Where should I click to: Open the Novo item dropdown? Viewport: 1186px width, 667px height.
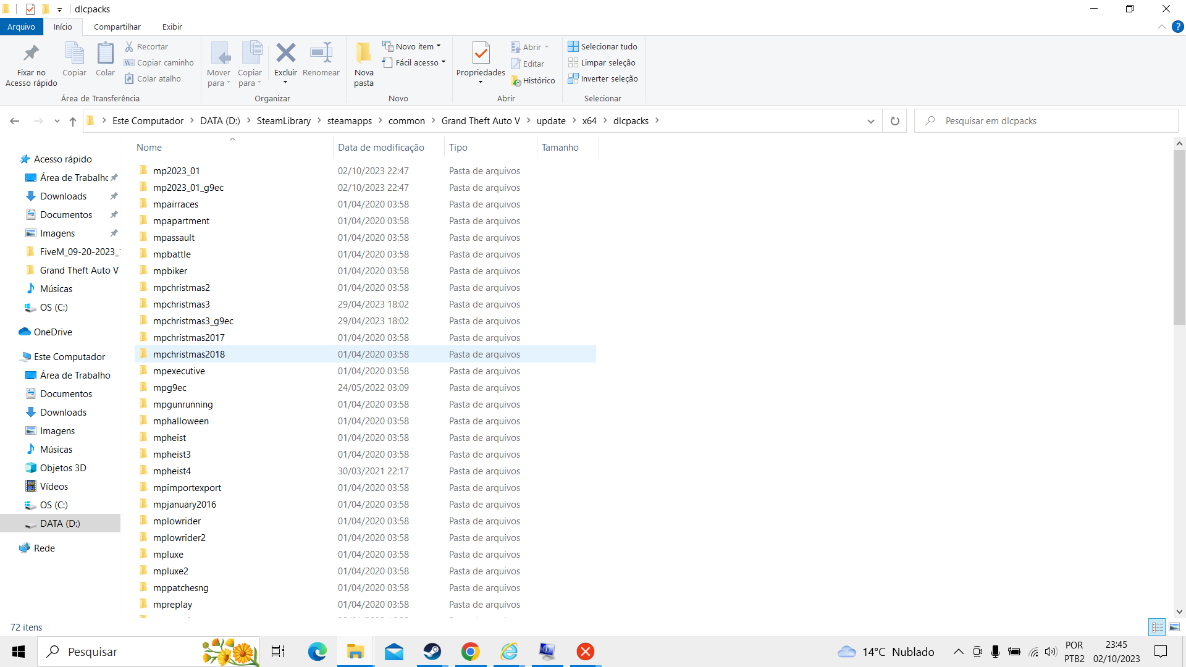click(x=412, y=46)
